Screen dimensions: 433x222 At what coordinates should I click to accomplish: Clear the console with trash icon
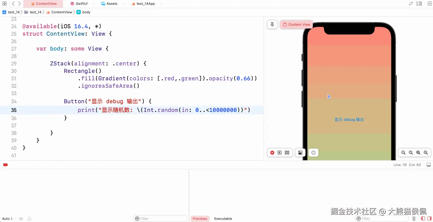pyautogui.click(x=414, y=219)
